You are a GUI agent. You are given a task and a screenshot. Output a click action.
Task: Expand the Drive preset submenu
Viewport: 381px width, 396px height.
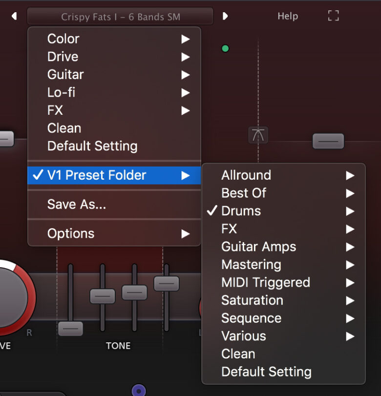114,57
